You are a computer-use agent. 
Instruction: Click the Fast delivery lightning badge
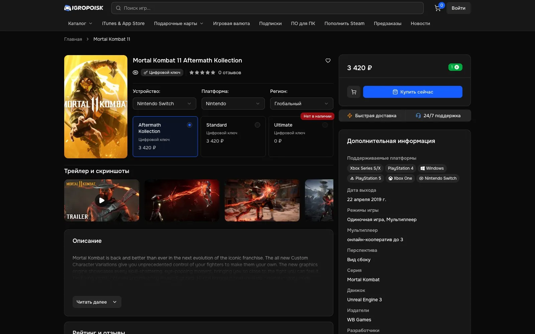372,116
